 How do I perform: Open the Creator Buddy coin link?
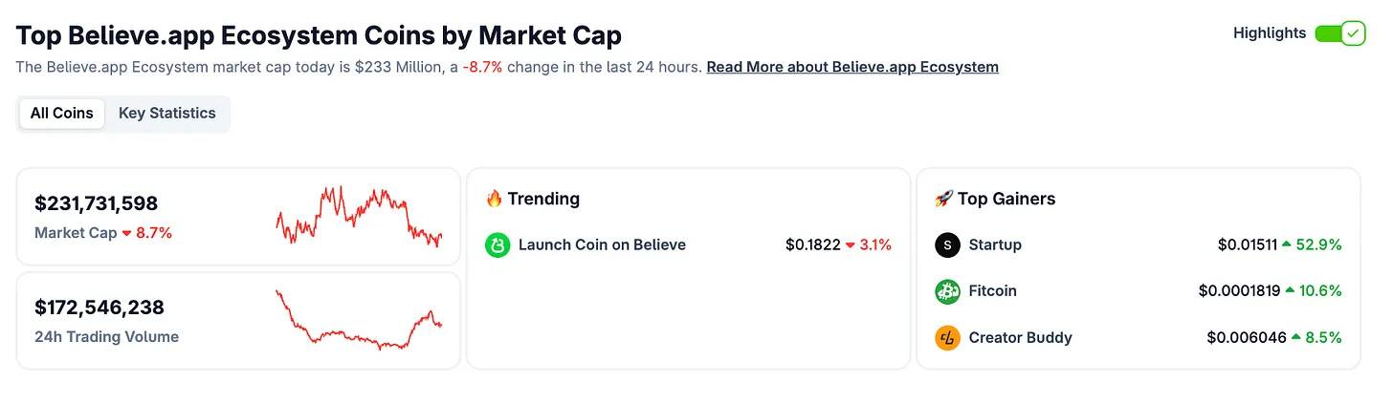pyautogui.click(x=1021, y=337)
